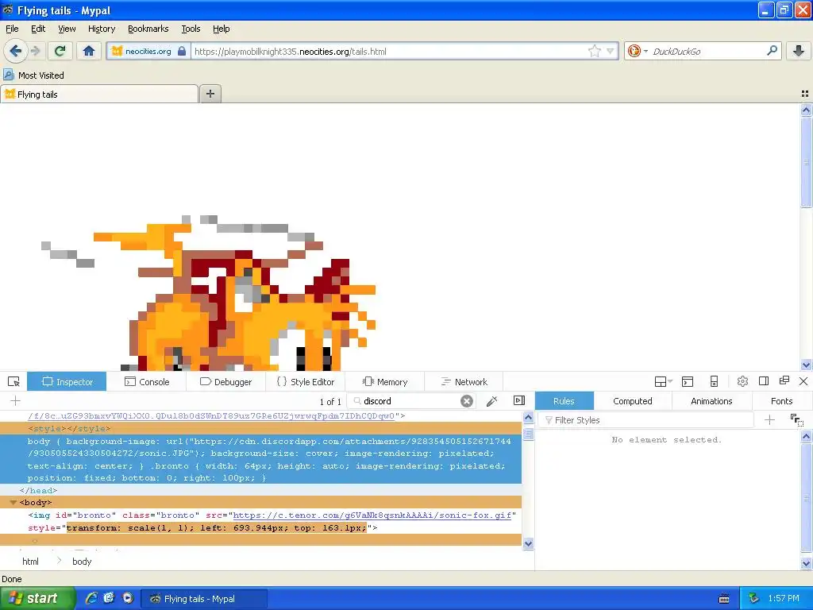
Task: Select the closing head tag row
Action: [260, 490]
